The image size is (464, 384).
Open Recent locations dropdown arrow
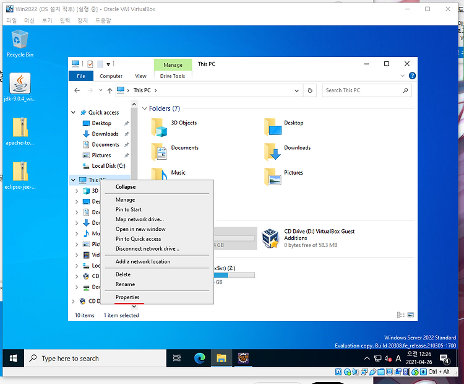coord(101,90)
